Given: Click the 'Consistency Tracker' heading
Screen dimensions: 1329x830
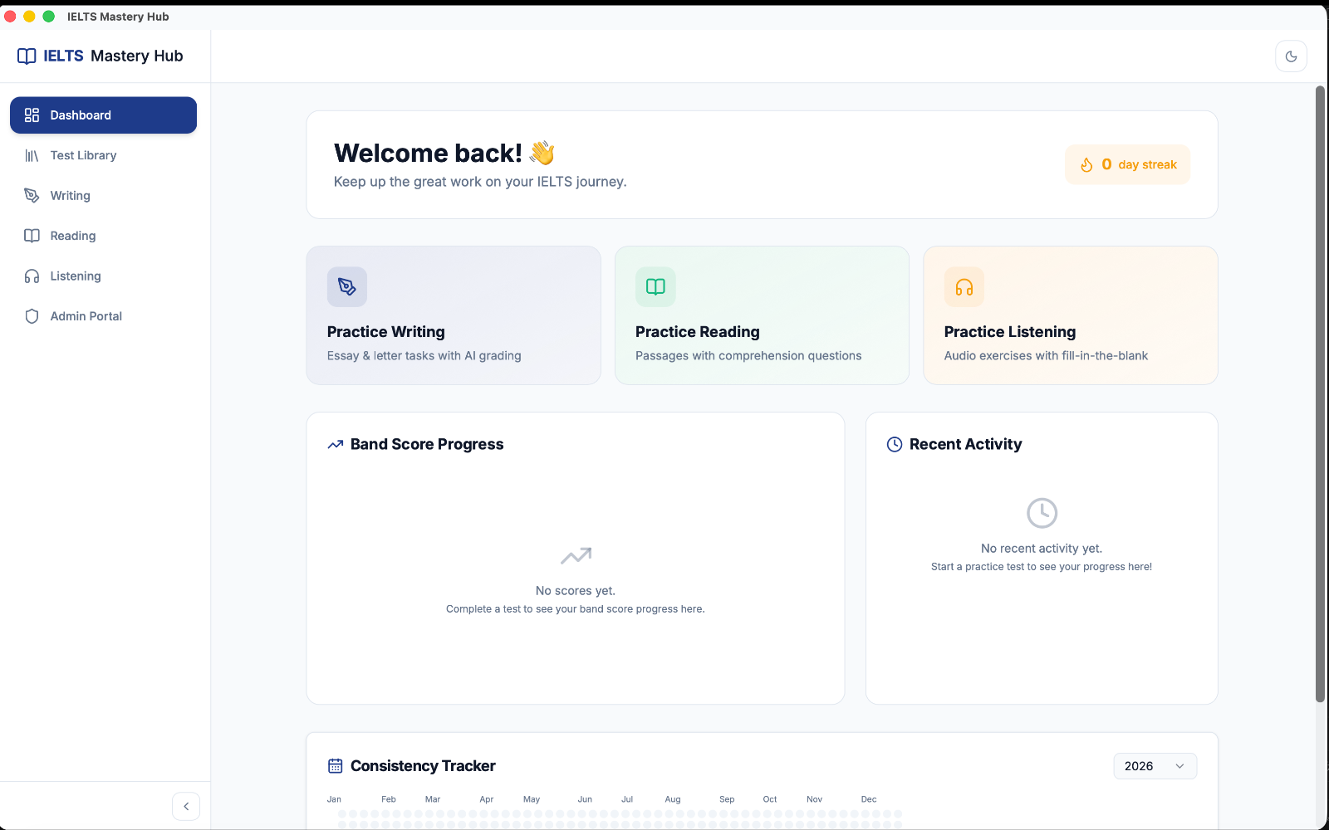Looking at the screenshot, I should coord(423,766).
